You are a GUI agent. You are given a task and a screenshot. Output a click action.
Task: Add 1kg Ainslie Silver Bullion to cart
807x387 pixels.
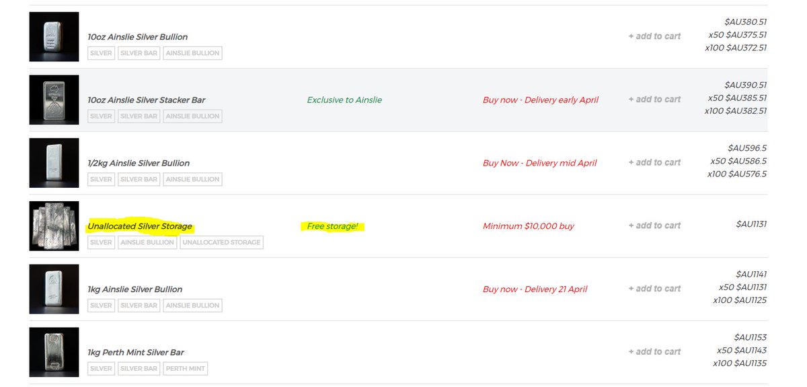coord(654,289)
